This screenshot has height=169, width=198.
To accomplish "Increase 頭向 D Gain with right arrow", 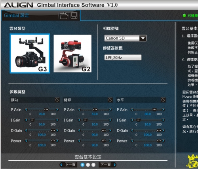I will (x=57, y=130).
